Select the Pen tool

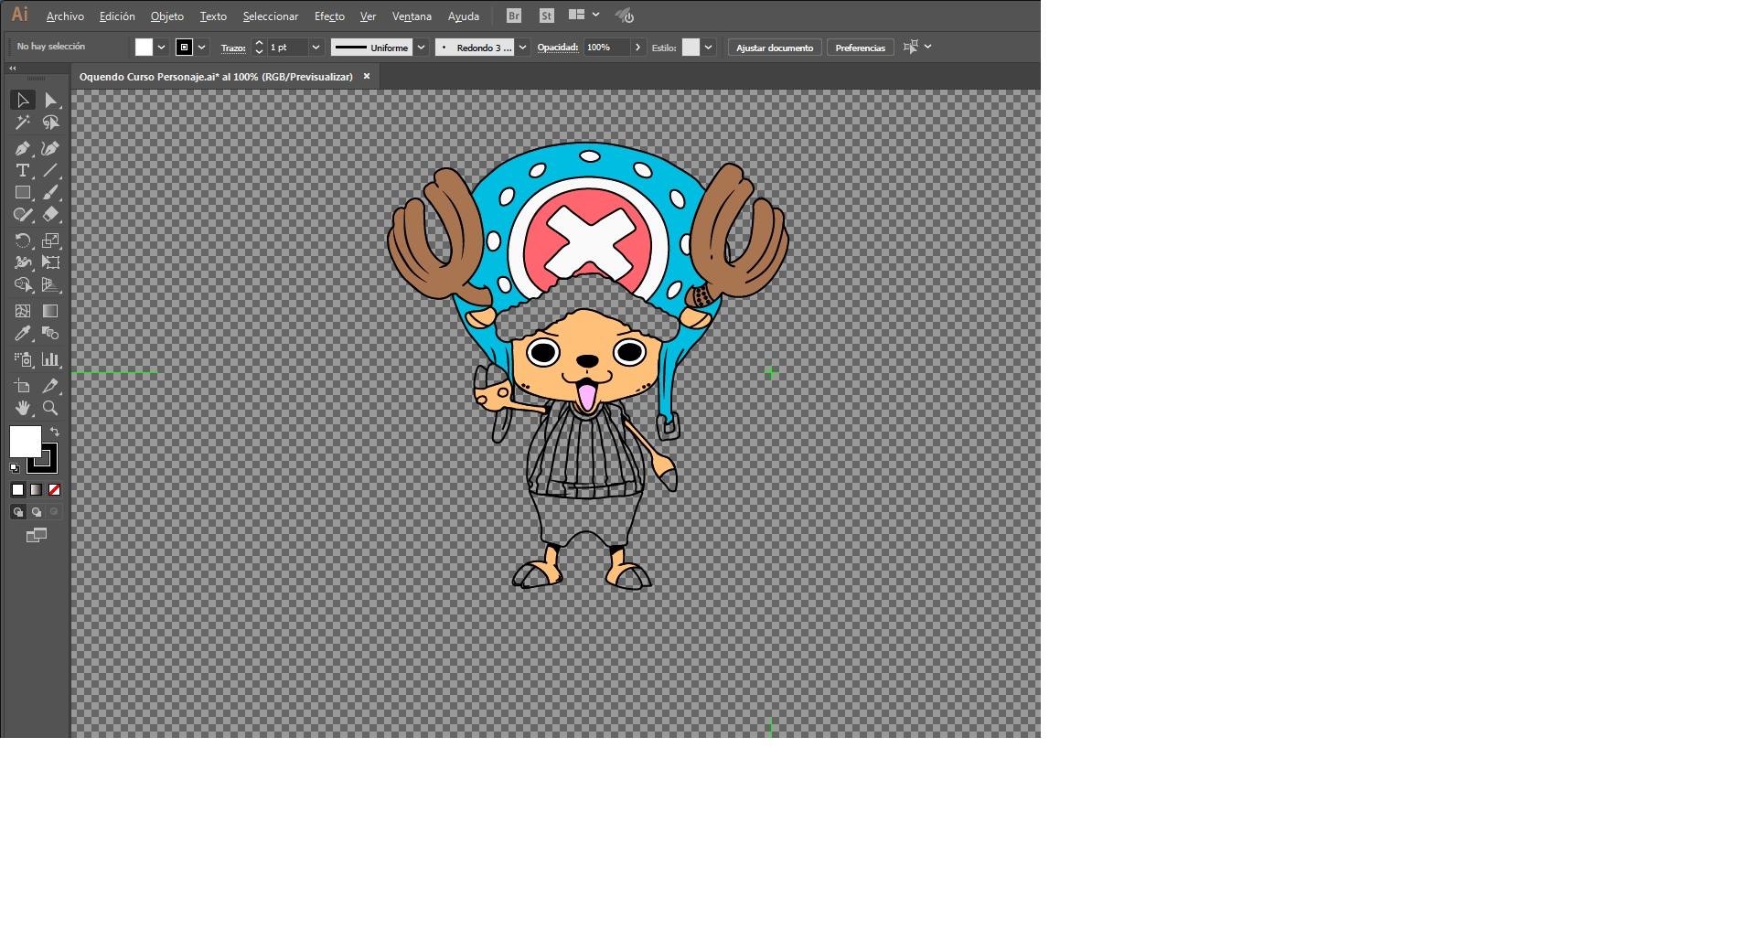[x=23, y=148]
